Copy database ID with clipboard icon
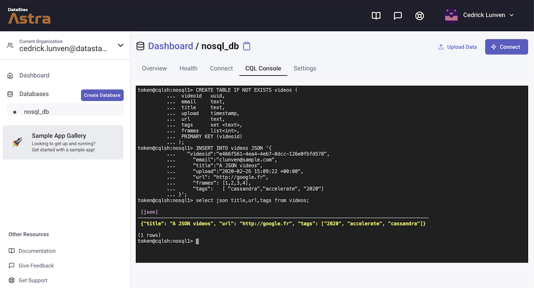Screen dimensions: 534x288 [247, 46]
